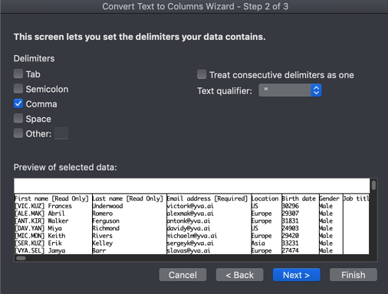Viewport: 388px width, 294px height.
Task: Check the Semicolon delimiter option
Action: click(18, 89)
